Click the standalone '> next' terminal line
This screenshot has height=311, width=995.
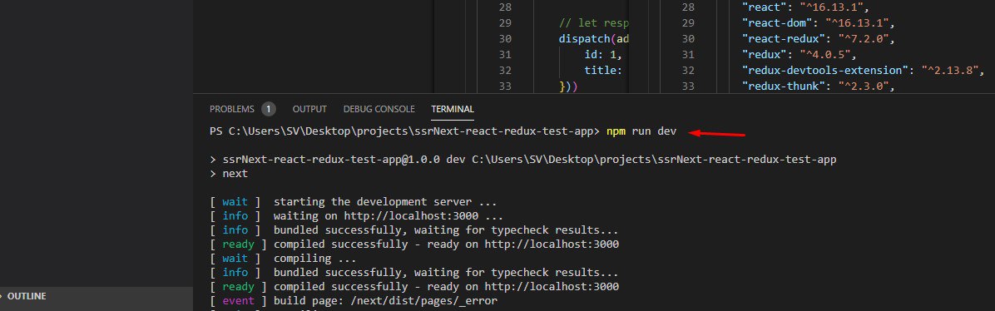click(229, 173)
